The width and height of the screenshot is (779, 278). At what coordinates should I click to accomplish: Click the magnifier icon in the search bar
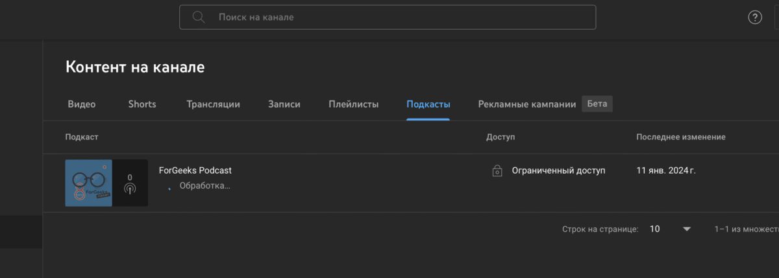(199, 17)
